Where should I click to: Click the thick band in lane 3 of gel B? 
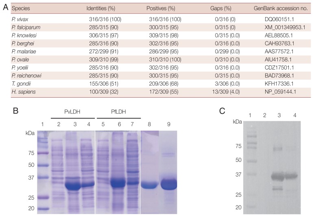[73, 186]
